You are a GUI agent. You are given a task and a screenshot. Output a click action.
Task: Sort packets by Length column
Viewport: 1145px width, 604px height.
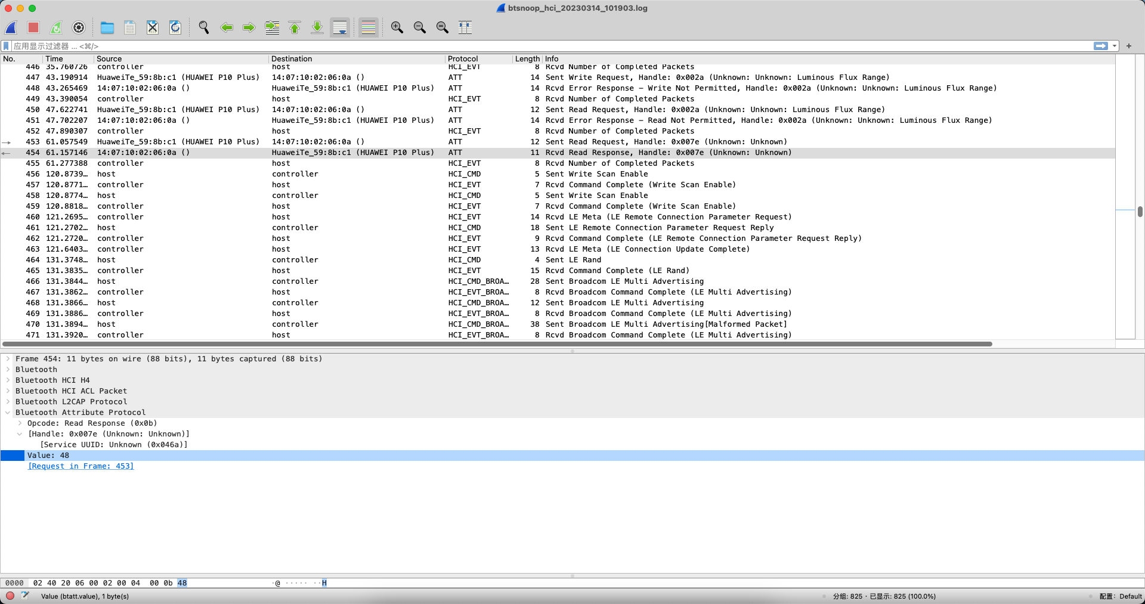[x=527, y=58]
